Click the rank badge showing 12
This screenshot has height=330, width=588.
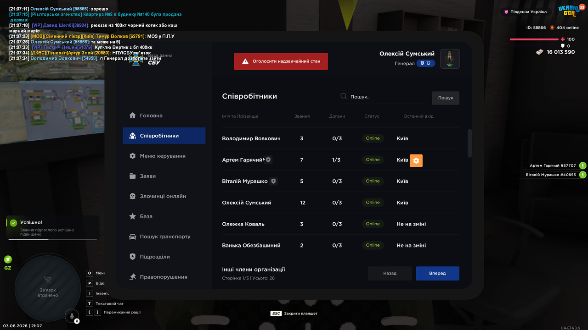426,63
